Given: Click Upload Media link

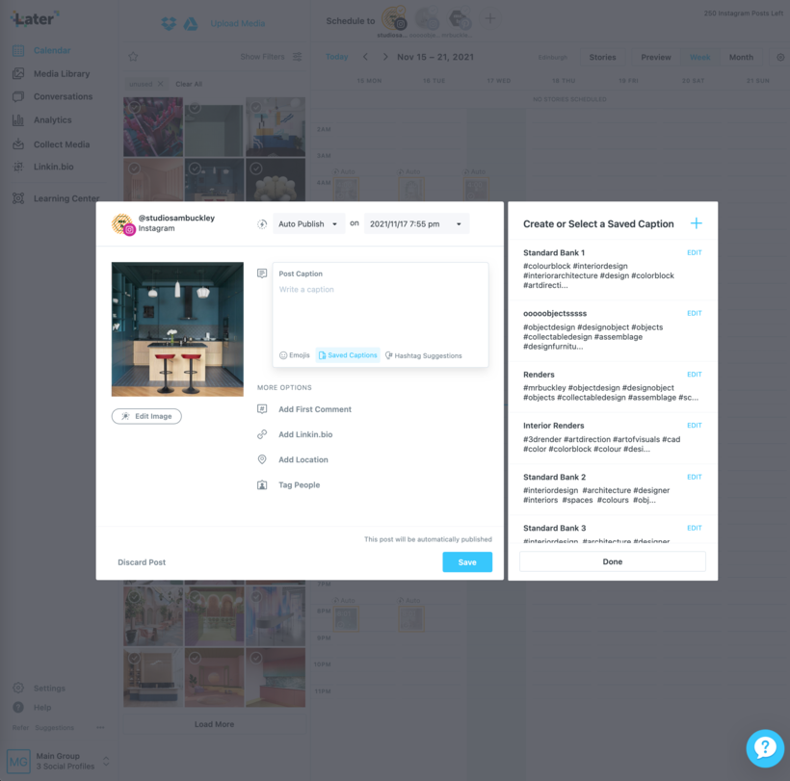Looking at the screenshot, I should pyautogui.click(x=237, y=23).
